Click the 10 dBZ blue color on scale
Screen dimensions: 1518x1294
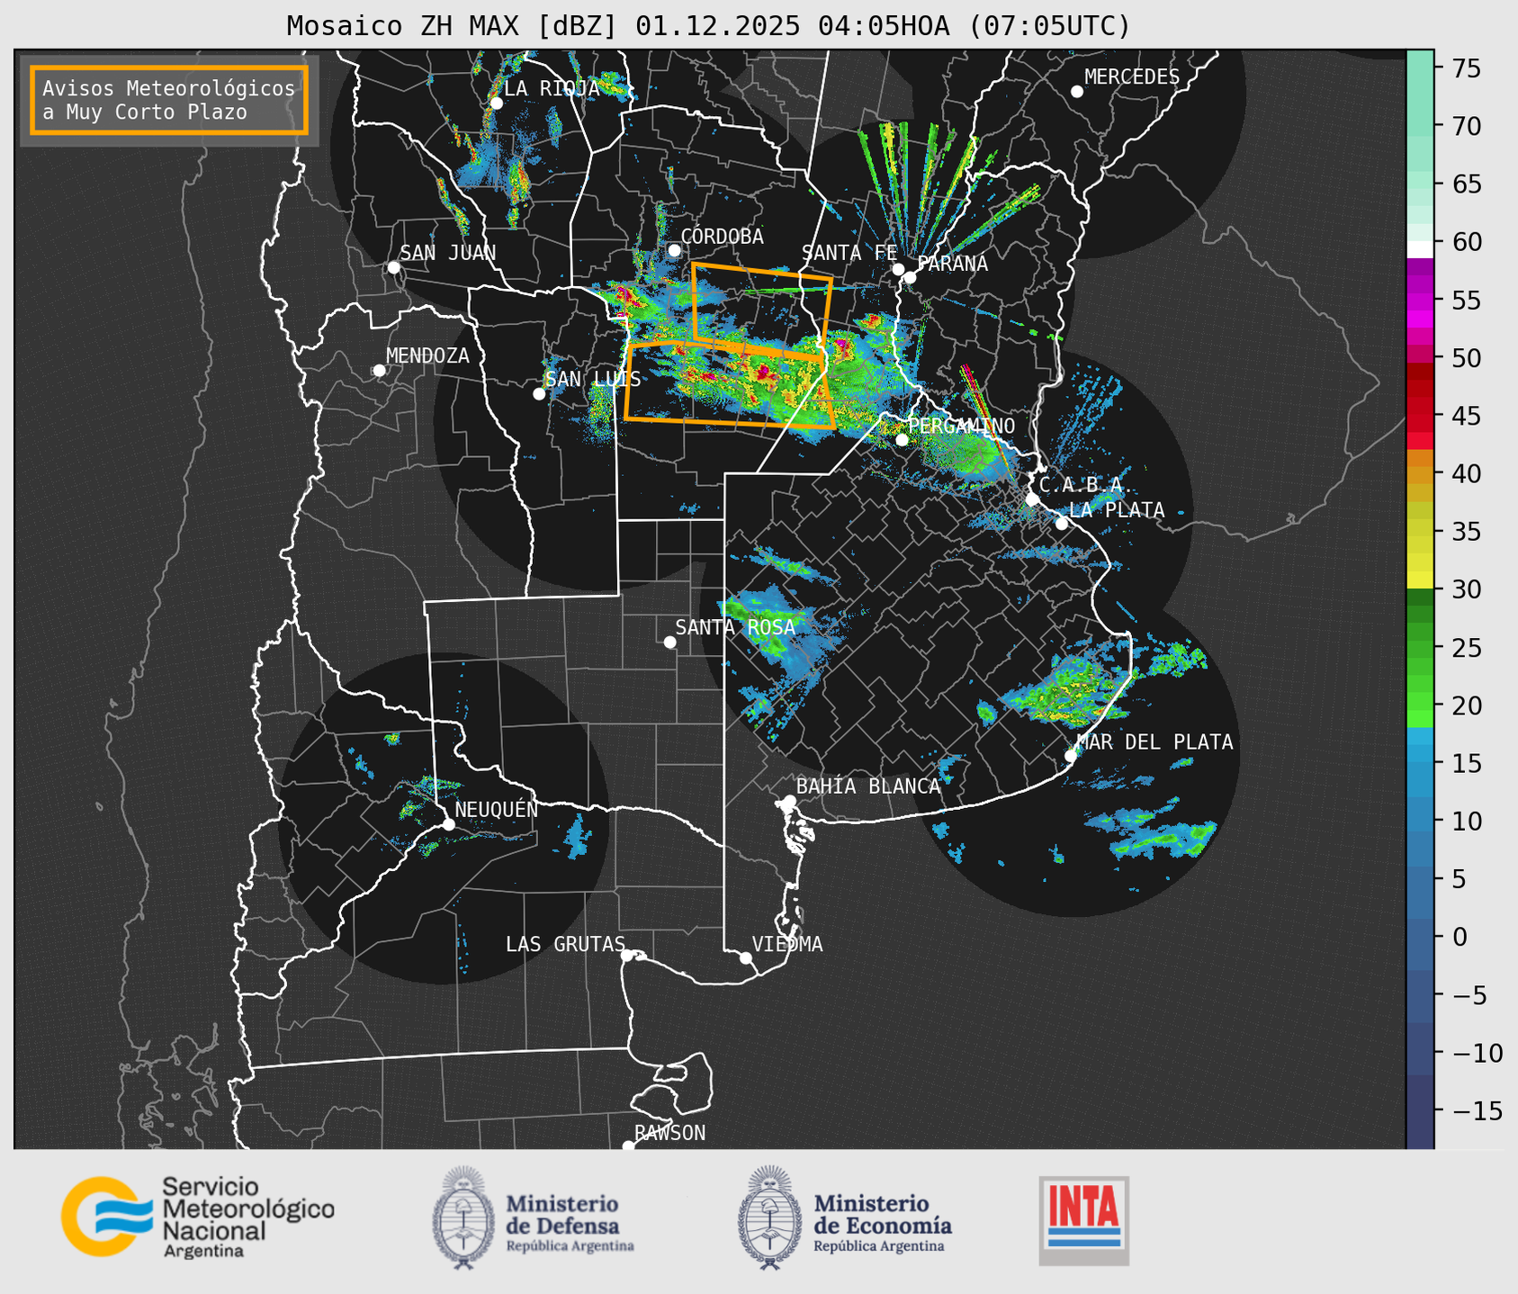point(1420,820)
